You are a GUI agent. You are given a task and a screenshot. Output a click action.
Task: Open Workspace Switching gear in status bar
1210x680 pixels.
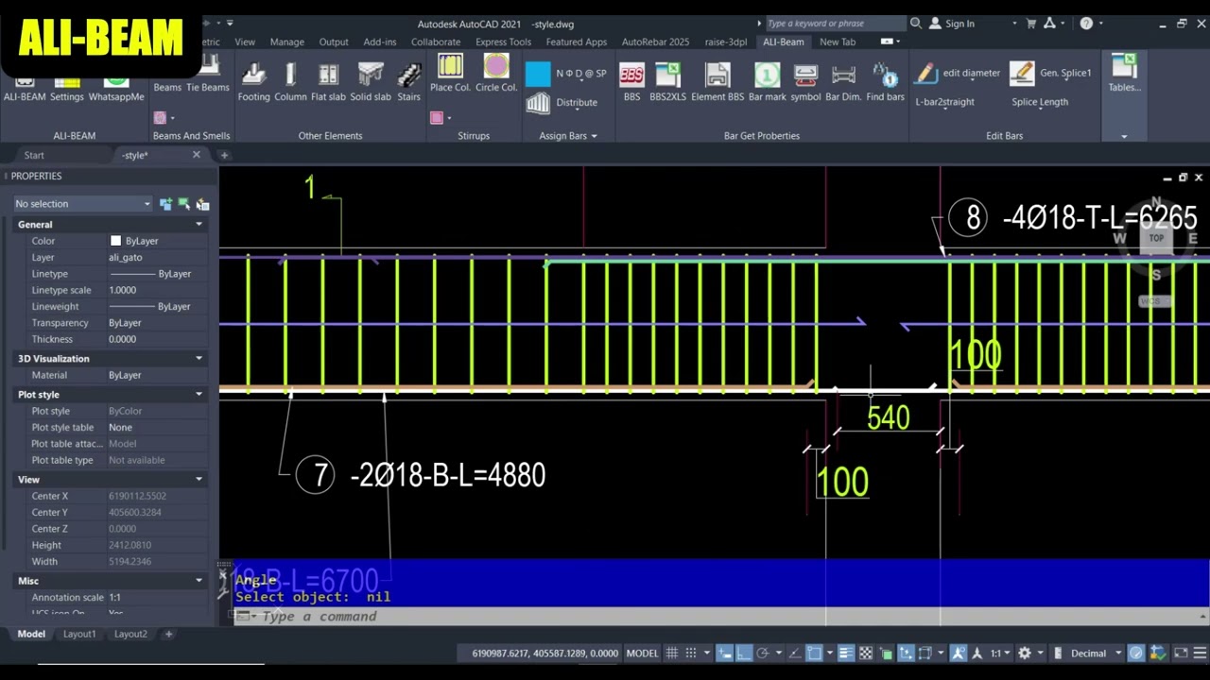tap(1024, 653)
